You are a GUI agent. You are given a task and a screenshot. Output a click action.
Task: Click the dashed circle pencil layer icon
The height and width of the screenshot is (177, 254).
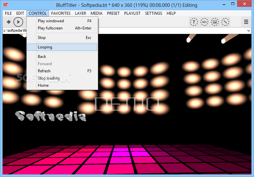coord(225,22)
